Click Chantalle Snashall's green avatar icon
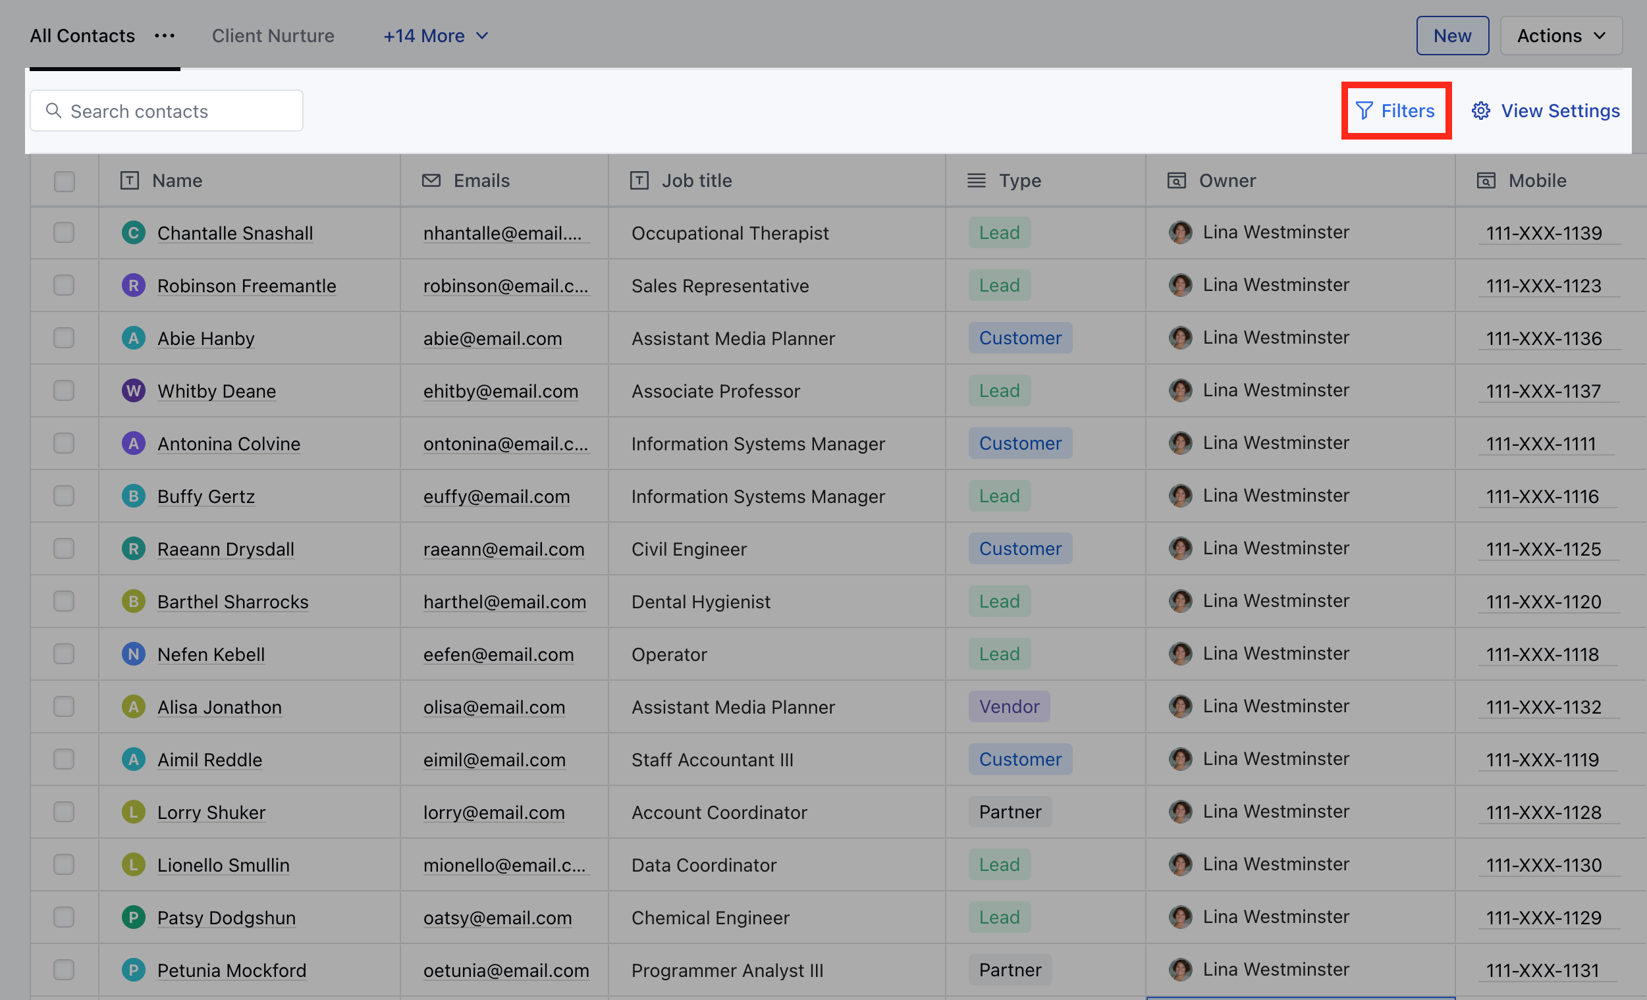The width and height of the screenshot is (1647, 1000). [133, 232]
